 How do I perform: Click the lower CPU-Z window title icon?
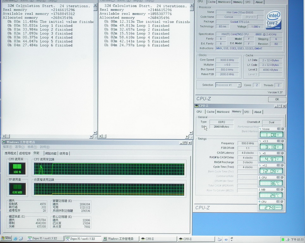coord(197,106)
